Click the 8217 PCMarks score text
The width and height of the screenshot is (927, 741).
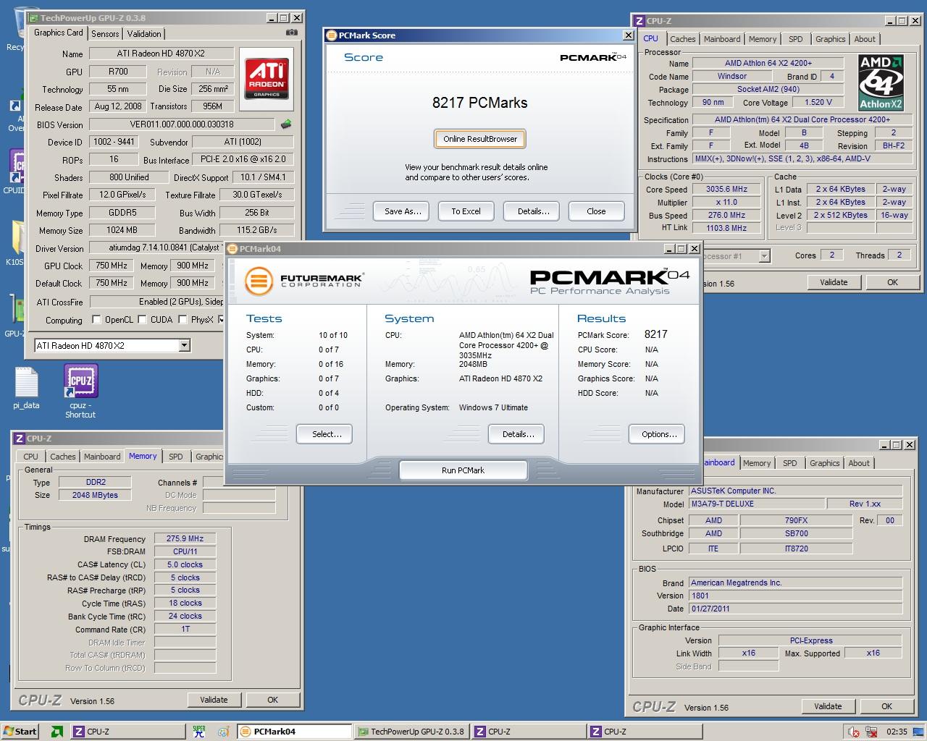point(479,103)
